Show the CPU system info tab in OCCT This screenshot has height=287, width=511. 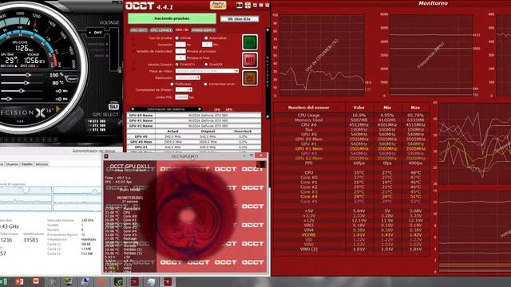click(x=217, y=110)
